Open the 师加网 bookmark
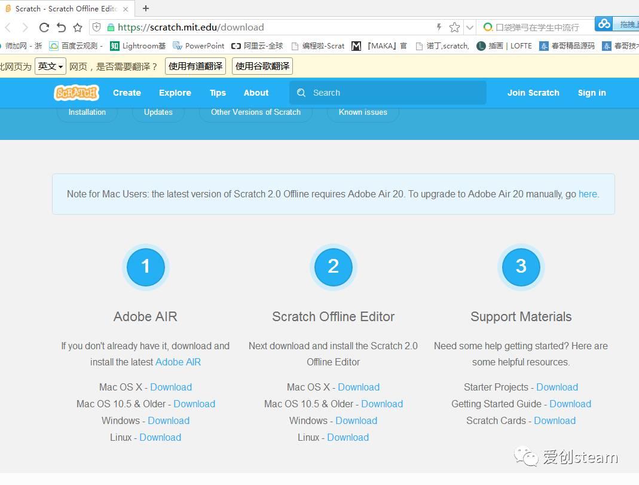This screenshot has height=485, width=639. (x=21, y=45)
